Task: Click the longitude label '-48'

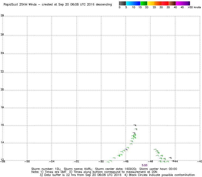Action: [126, 161]
